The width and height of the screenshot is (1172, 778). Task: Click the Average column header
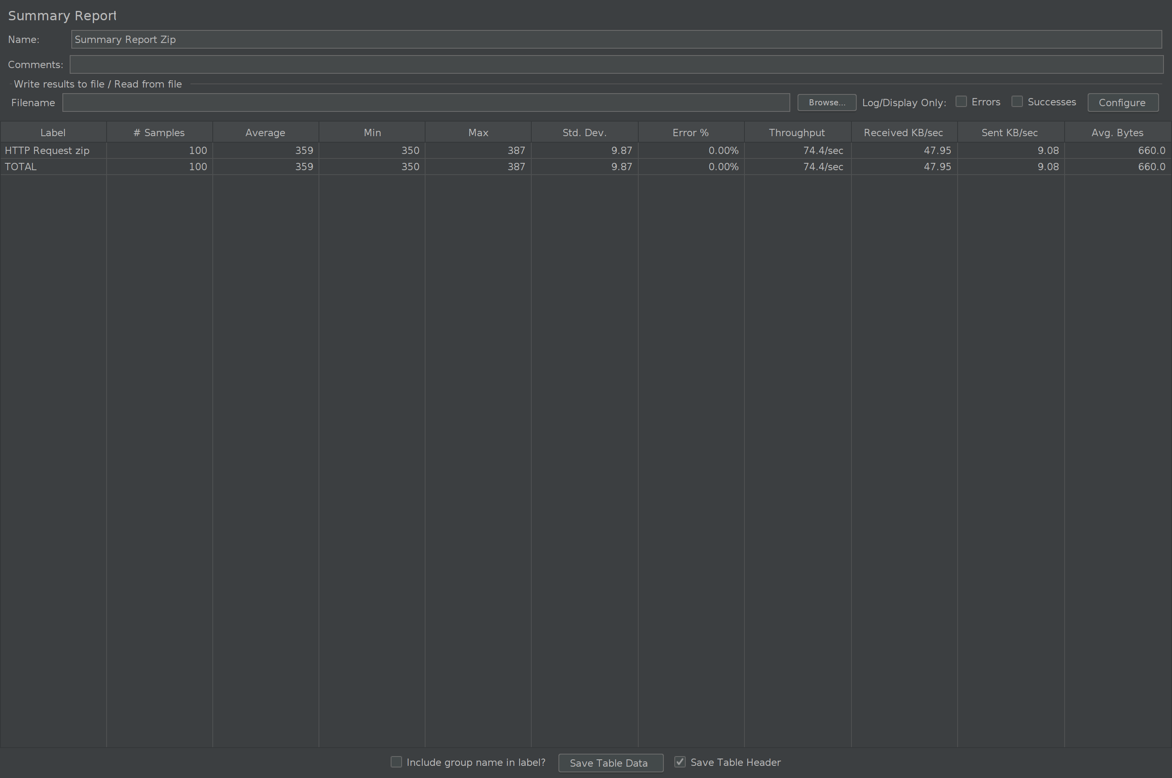tap(265, 133)
